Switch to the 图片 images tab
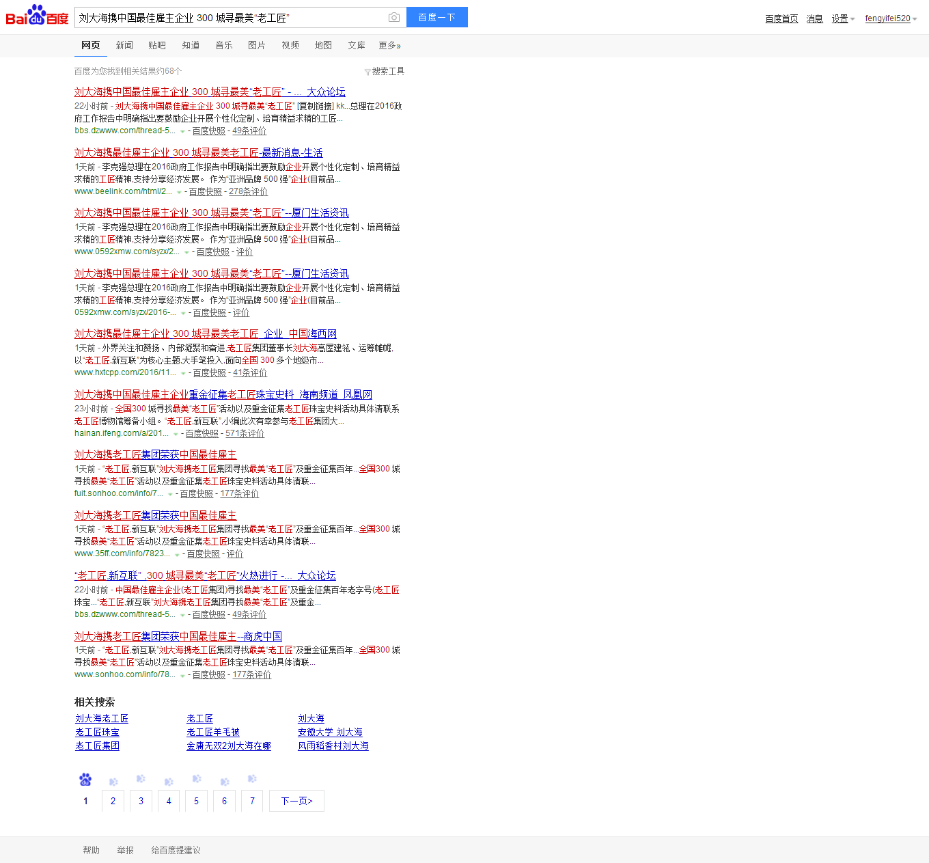Image resolution: width=929 pixels, height=863 pixels. click(x=257, y=45)
